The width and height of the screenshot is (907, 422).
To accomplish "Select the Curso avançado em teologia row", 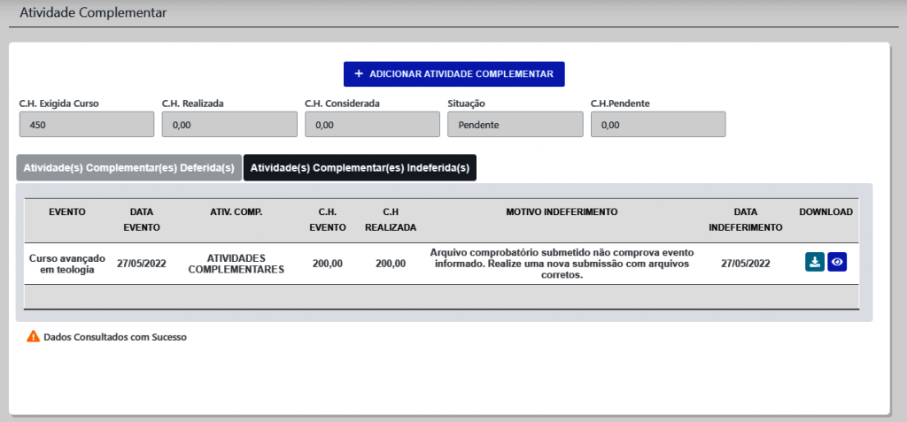I will (67, 264).
